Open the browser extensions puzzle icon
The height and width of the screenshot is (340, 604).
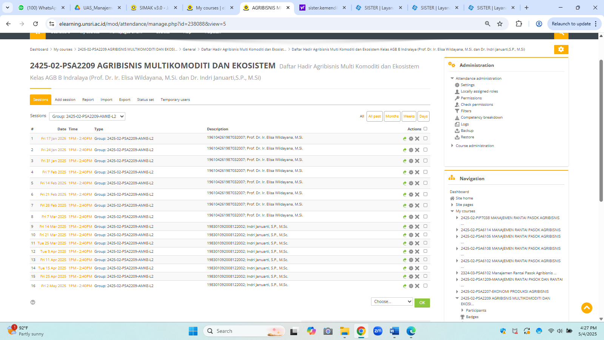(519, 24)
